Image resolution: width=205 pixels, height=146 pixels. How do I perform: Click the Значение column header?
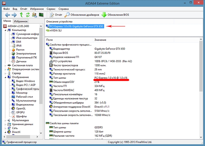point(100,40)
